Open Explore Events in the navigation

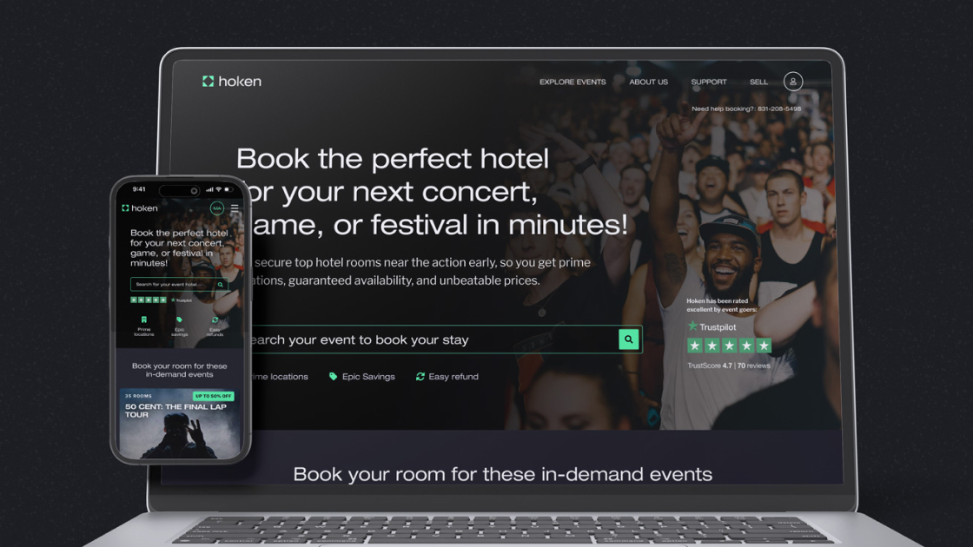click(x=573, y=82)
